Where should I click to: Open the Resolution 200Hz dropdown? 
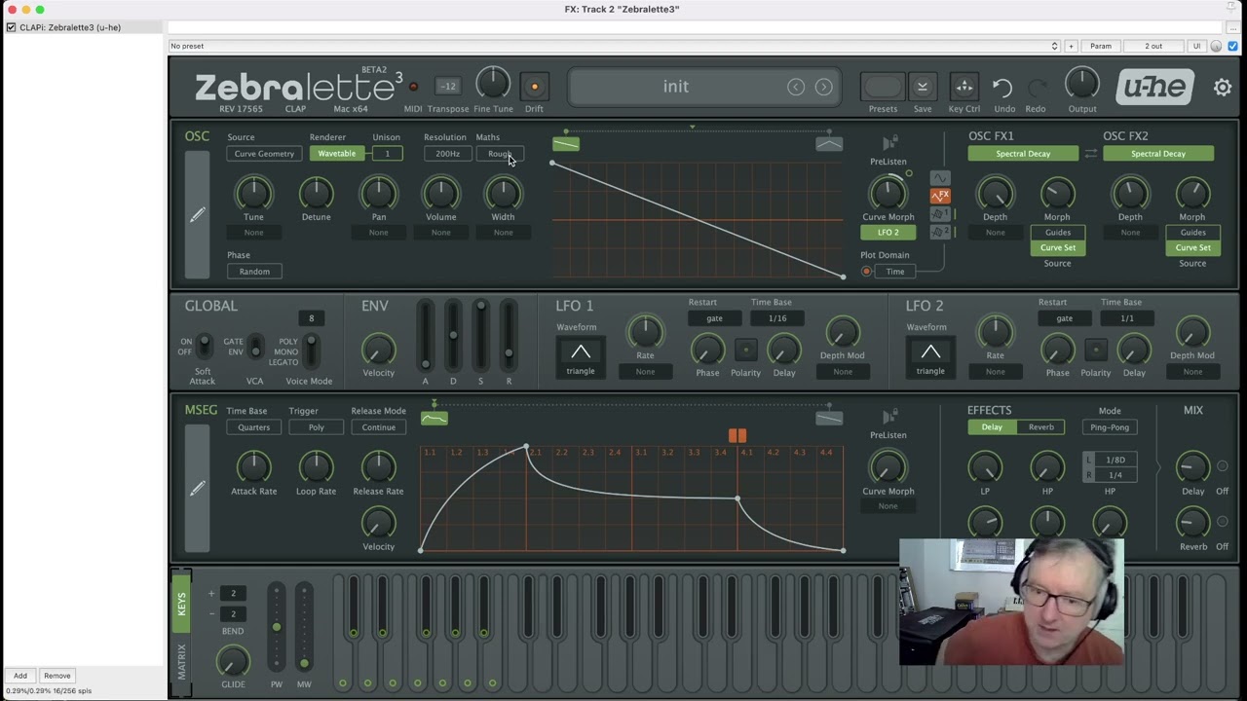447,154
